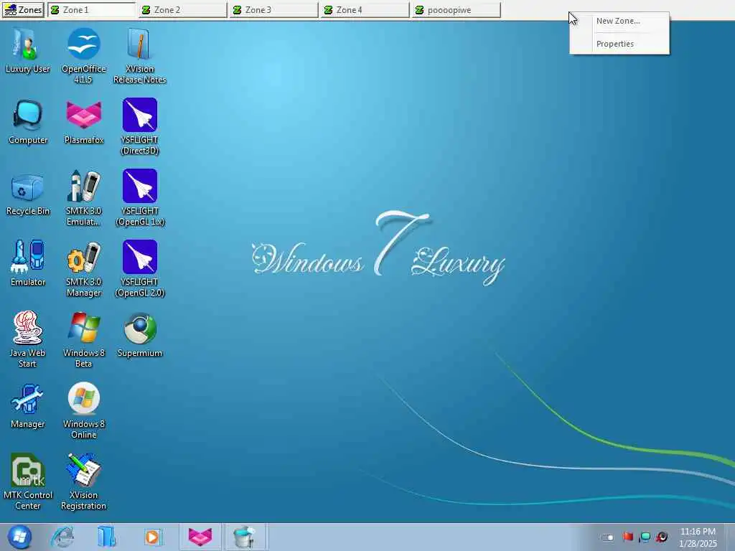
Task: Switch to the Zone 1 tab
Action: (91, 10)
